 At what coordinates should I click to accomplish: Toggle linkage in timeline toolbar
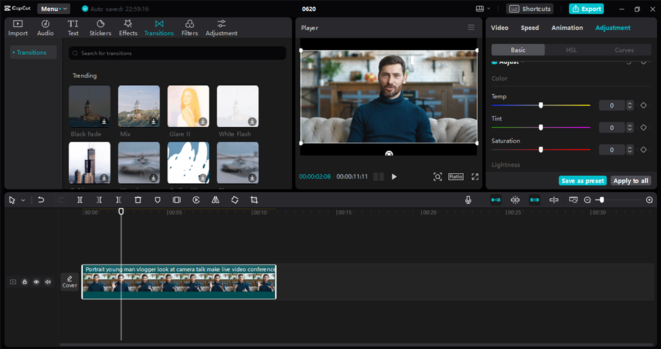(534, 200)
